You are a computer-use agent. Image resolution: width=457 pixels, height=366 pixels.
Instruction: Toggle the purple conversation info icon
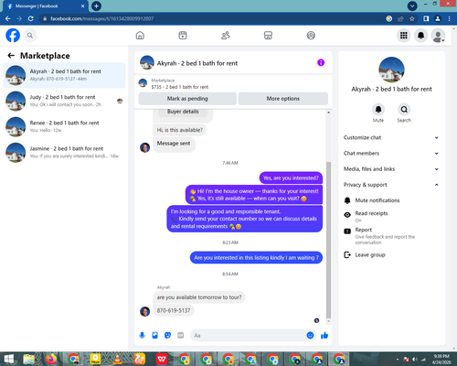click(x=321, y=62)
